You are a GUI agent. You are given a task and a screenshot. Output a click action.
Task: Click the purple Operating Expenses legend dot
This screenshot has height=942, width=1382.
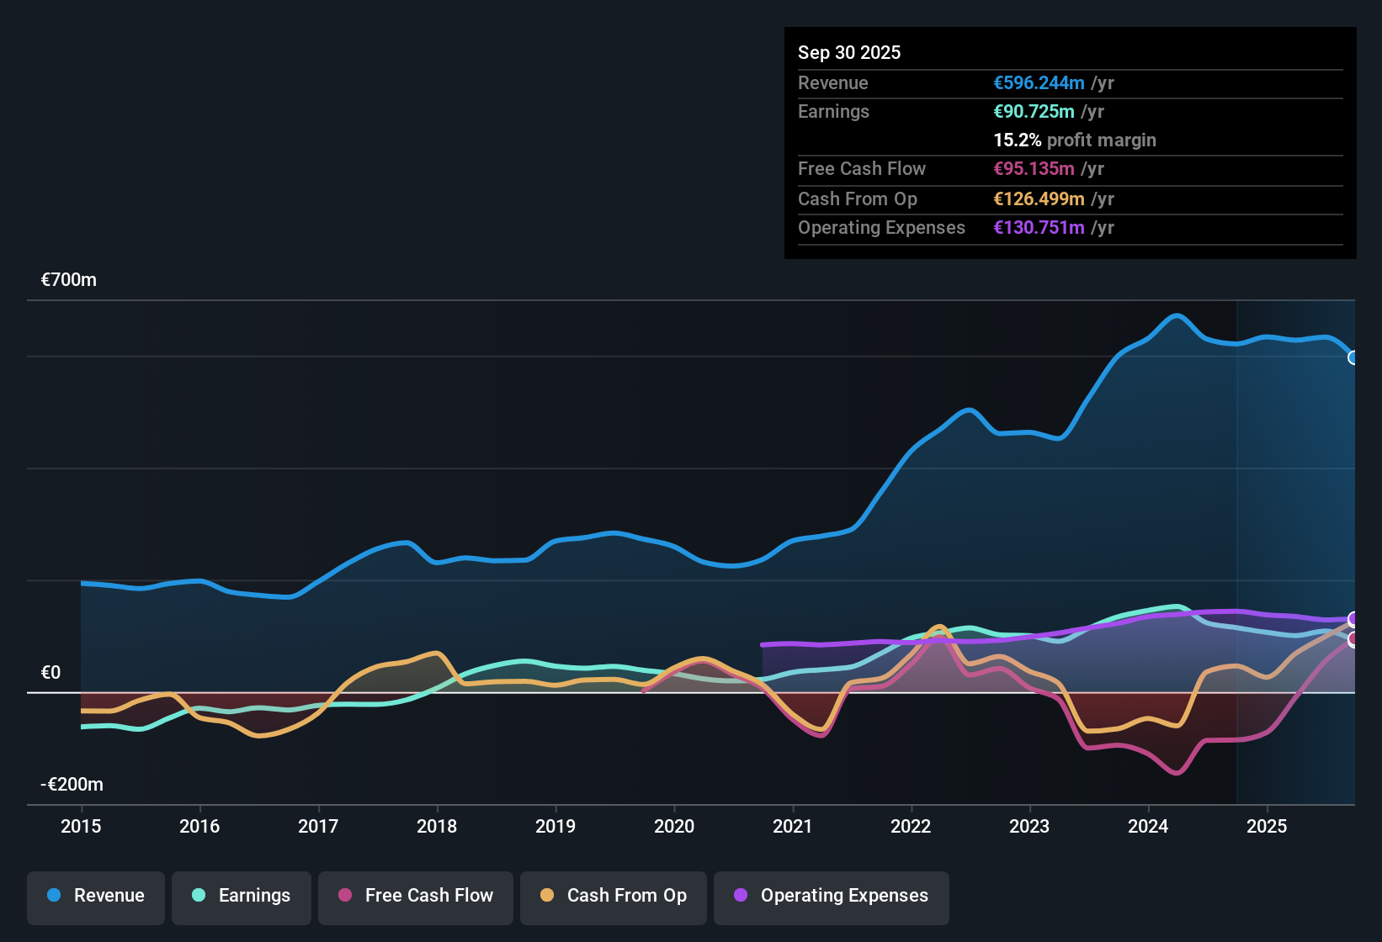click(739, 896)
